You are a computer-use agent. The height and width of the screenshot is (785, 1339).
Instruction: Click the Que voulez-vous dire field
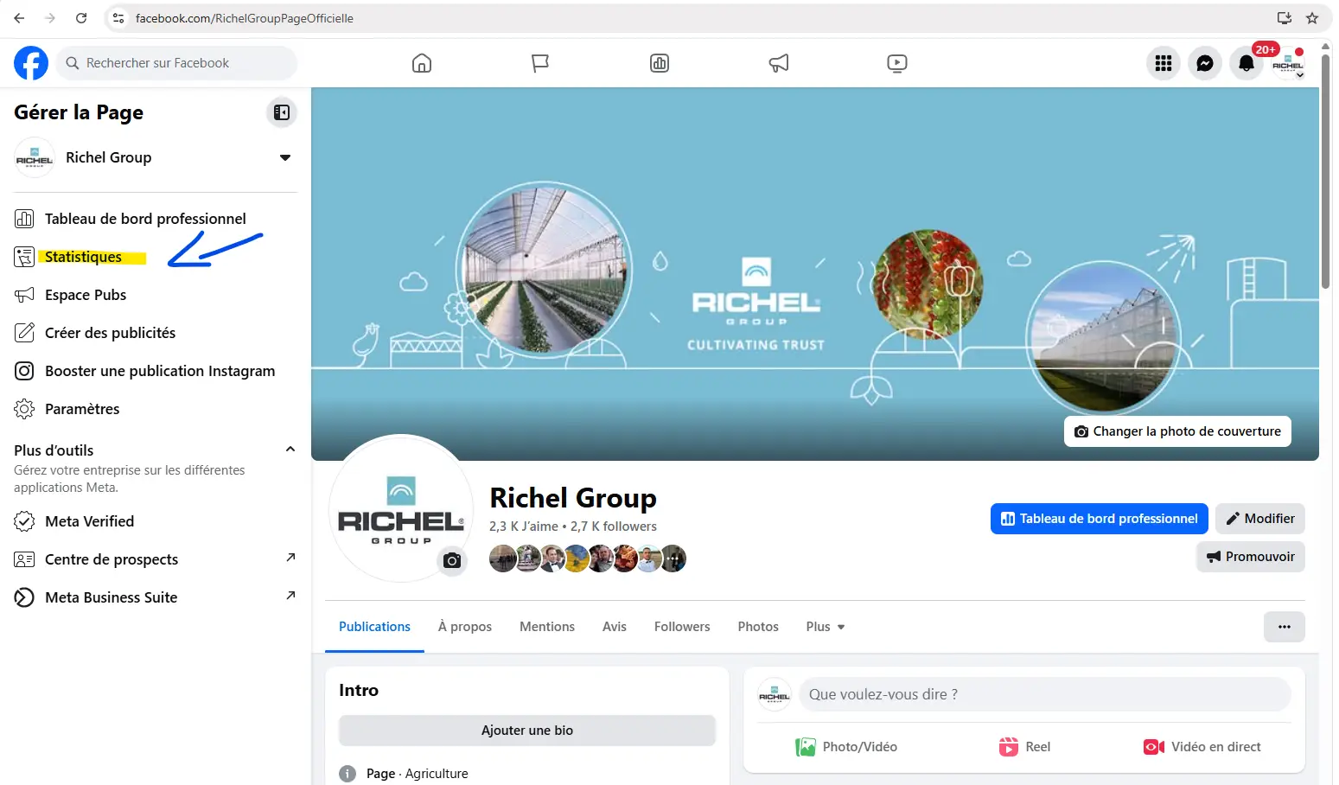[x=1045, y=694]
